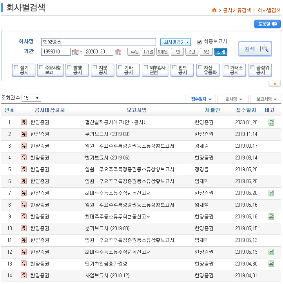This screenshot has height=284, width=283.
Task: Select 6개월 period
Action: pos(163,52)
